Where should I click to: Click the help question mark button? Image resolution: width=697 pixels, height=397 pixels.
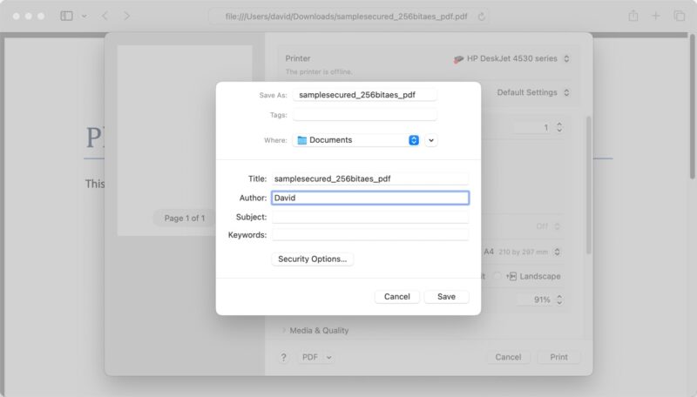[x=284, y=357]
